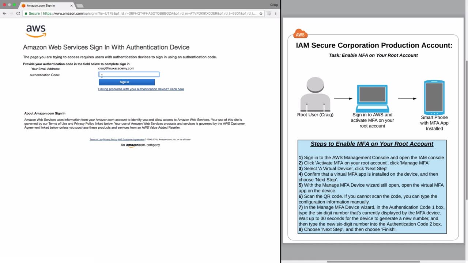Screen dimensions: 468x263
Task: Open the Privacy Policy link
Action: (x=110, y=140)
